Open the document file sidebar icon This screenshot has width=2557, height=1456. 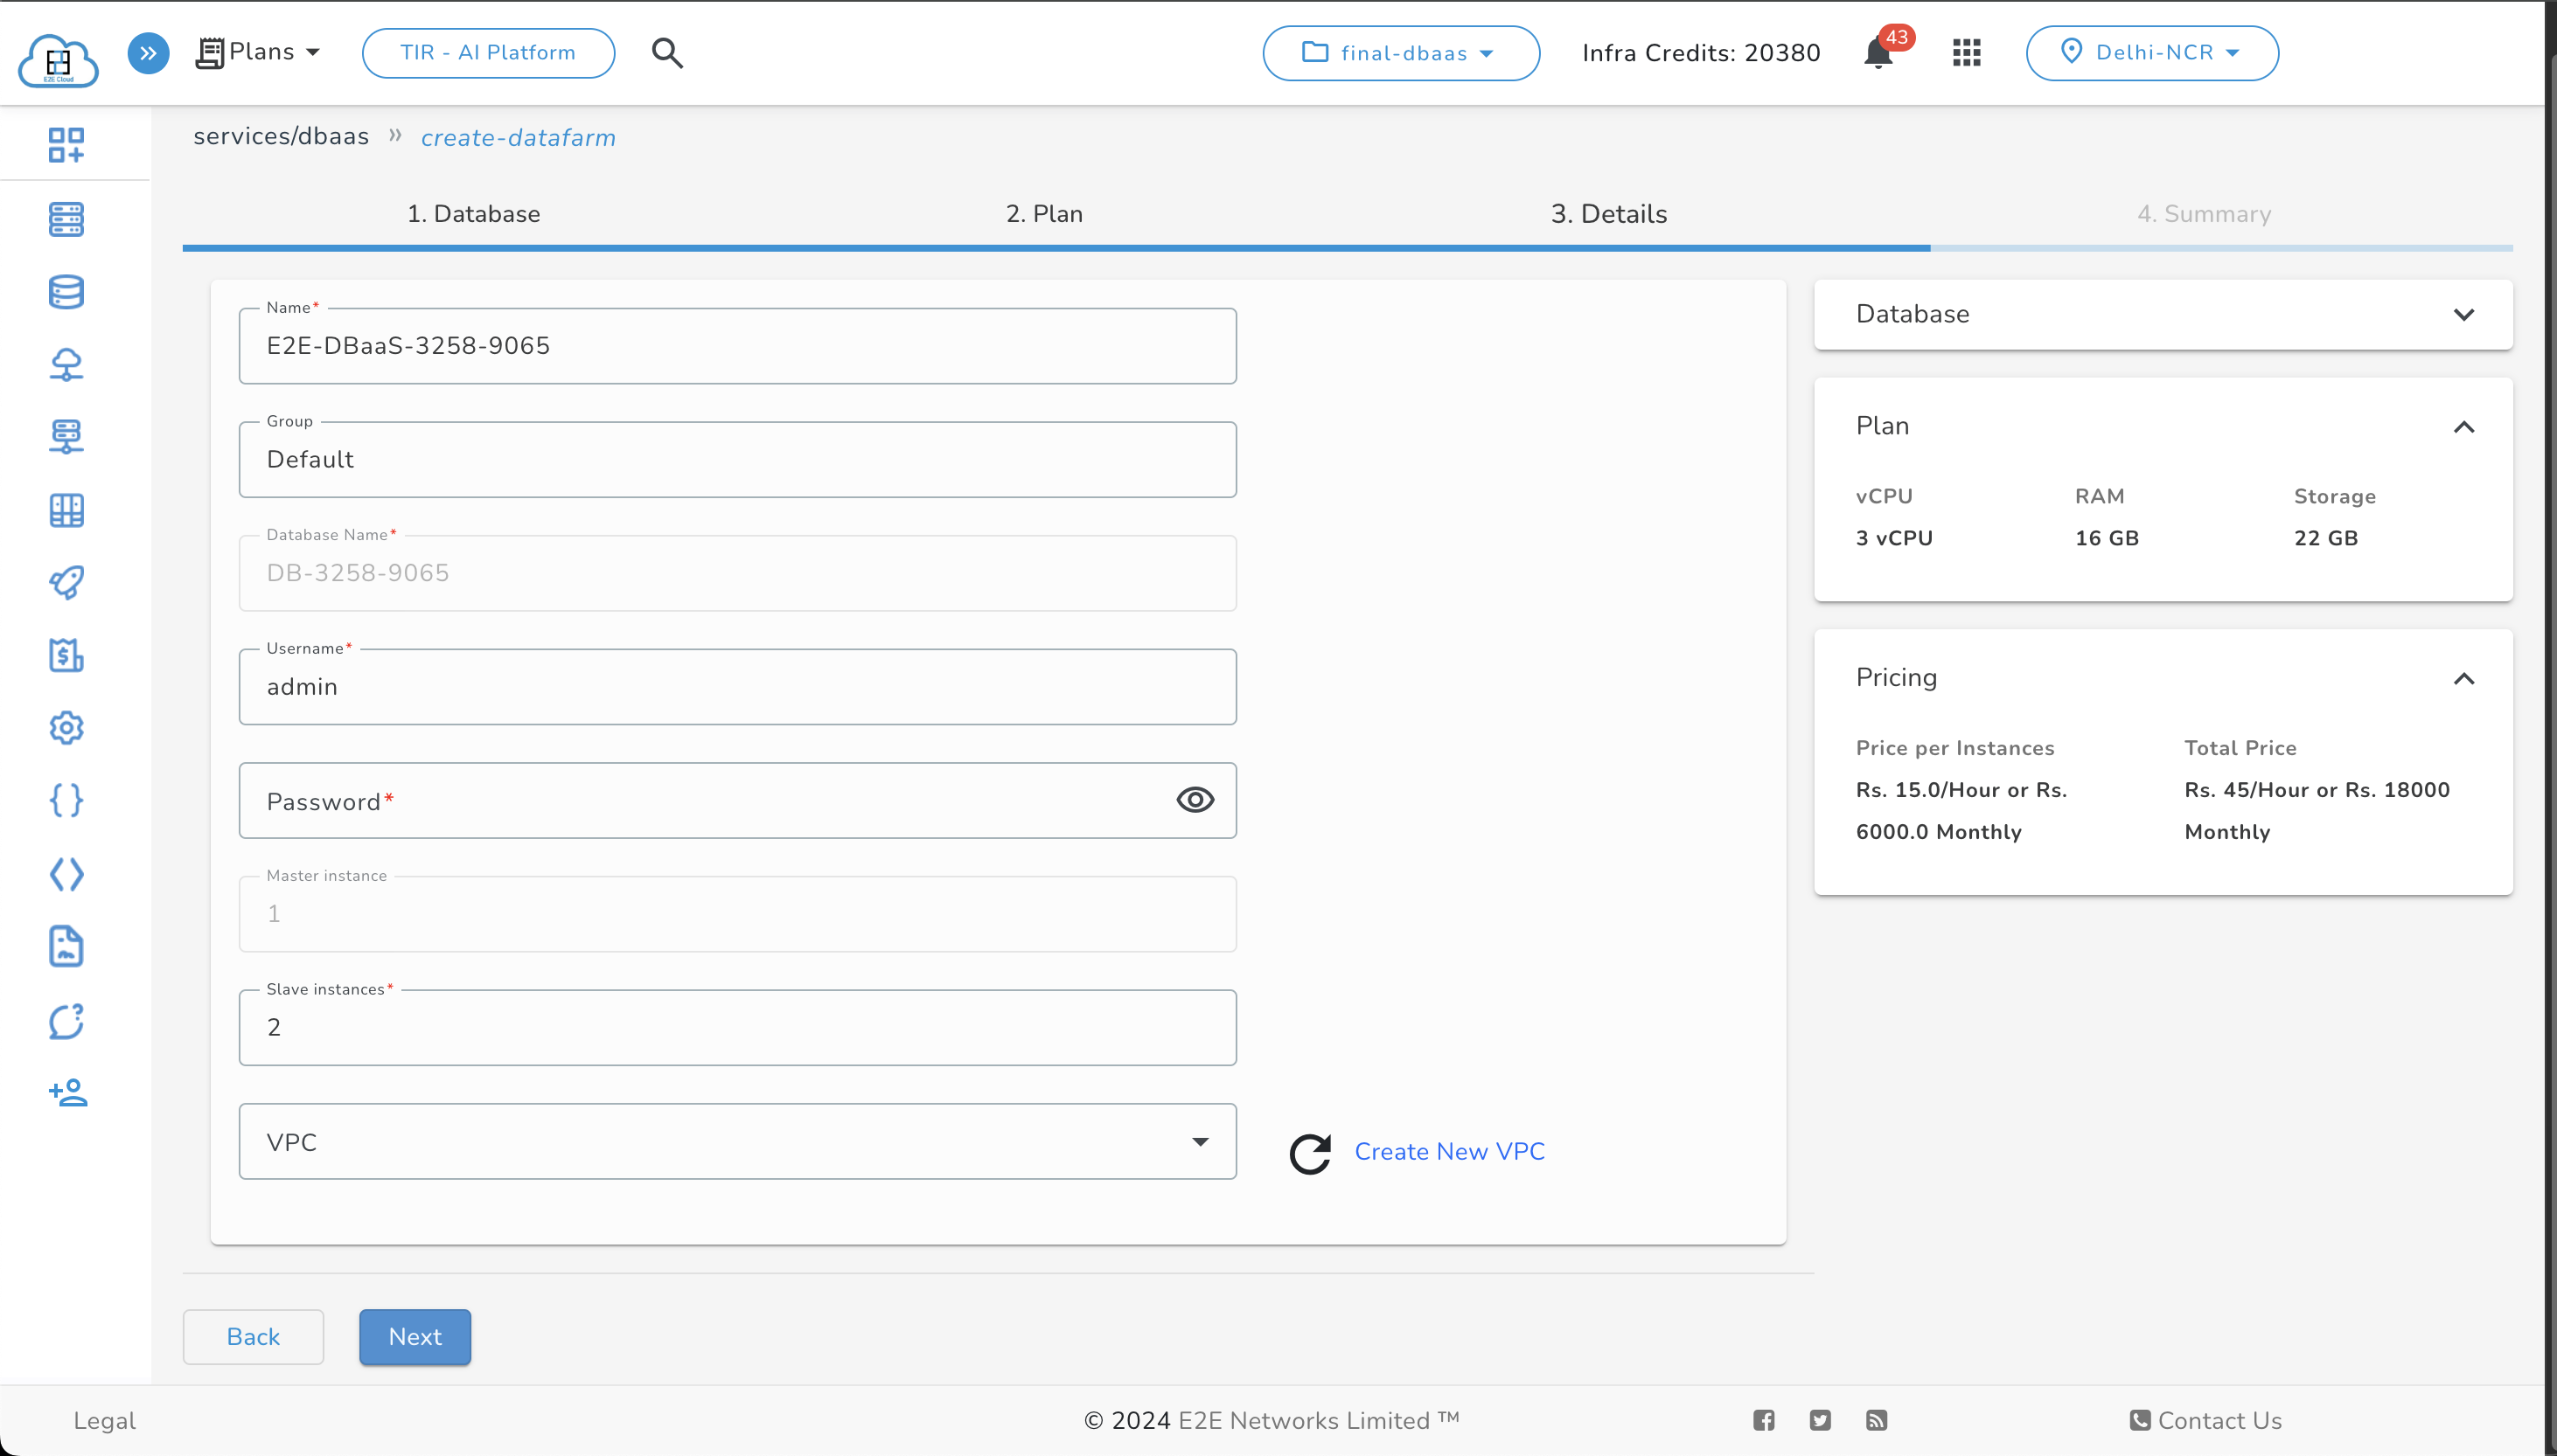[x=66, y=946]
